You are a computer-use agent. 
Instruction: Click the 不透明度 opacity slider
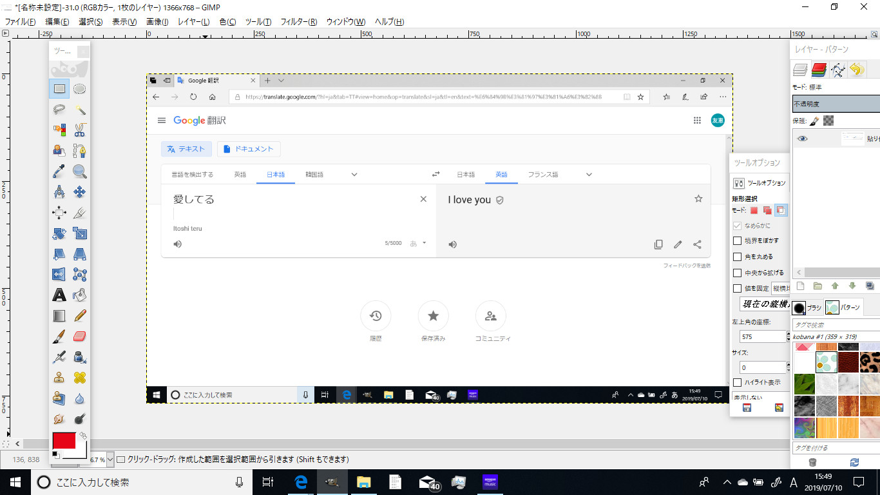point(836,104)
